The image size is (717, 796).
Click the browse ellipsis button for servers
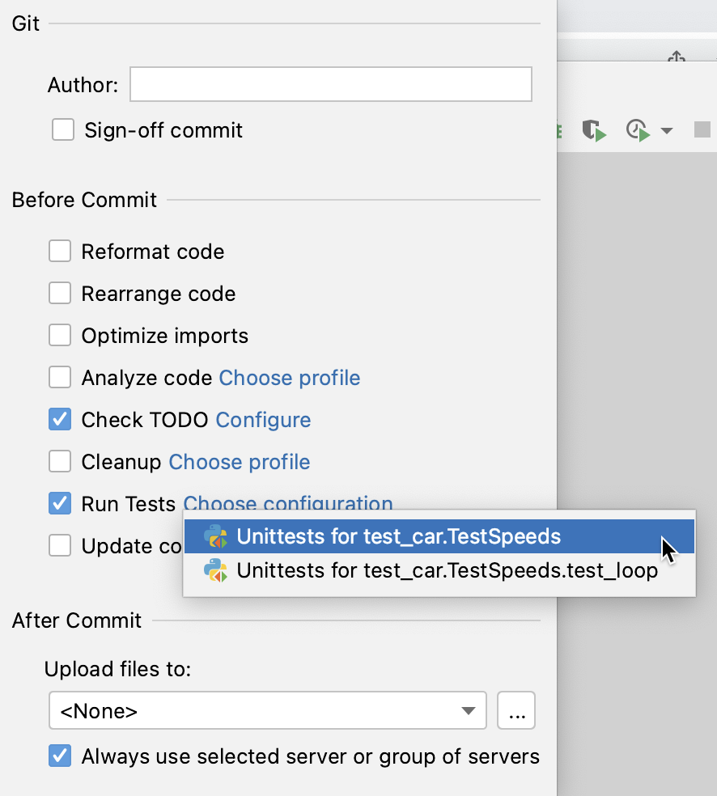(516, 709)
